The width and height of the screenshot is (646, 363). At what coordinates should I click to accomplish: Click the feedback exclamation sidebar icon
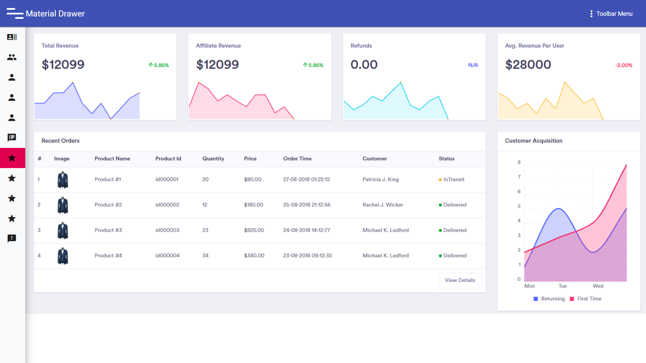point(12,238)
